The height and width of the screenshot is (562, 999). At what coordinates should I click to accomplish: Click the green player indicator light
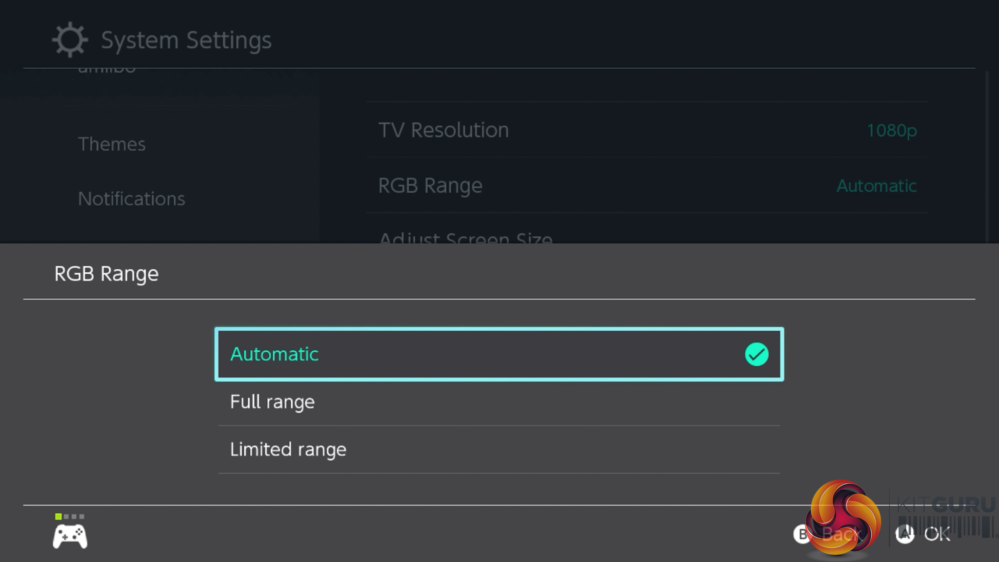58,516
